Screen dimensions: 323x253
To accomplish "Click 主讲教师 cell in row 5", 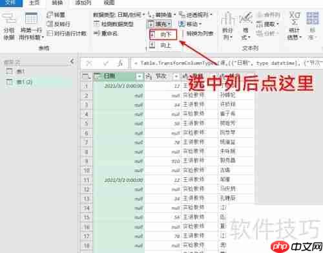I will pos(200,124).
